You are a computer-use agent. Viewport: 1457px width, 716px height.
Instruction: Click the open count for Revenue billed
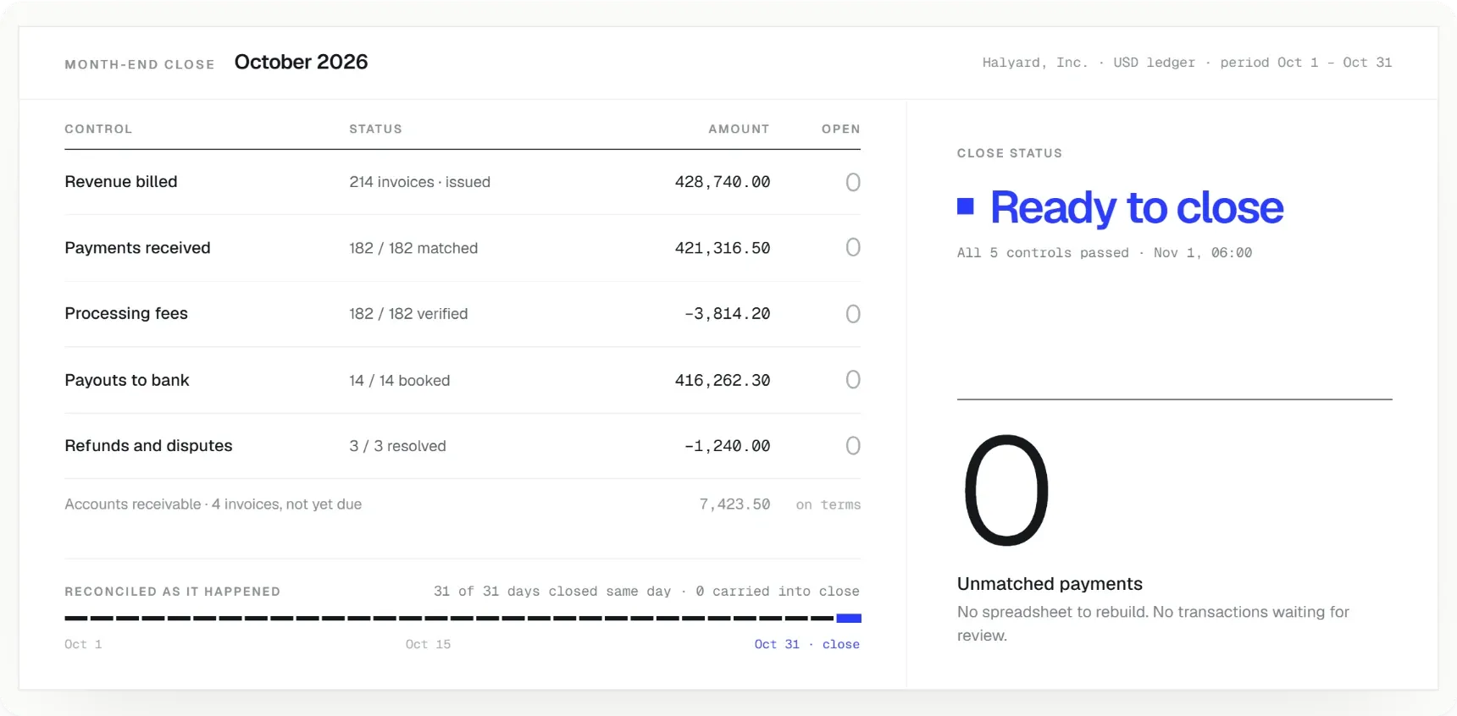853,182
